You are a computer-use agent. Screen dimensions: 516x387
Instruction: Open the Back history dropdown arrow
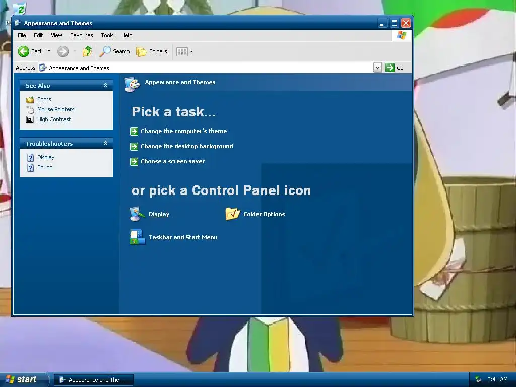(x=49, y=51)
